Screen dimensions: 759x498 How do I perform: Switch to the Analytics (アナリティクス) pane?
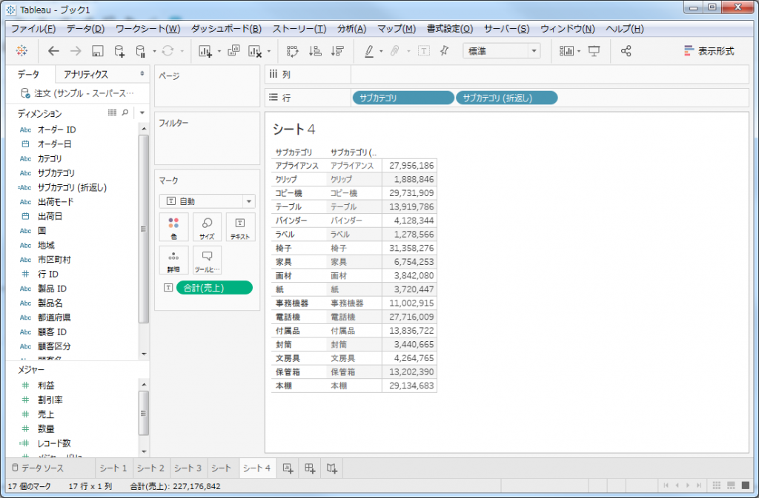tap(85, 74)
